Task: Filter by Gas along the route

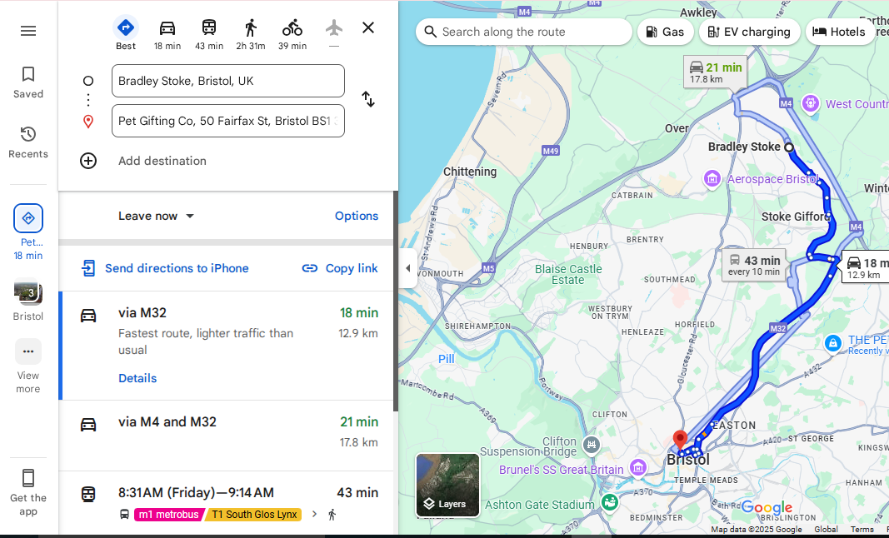Action: [x=665, y=32]
